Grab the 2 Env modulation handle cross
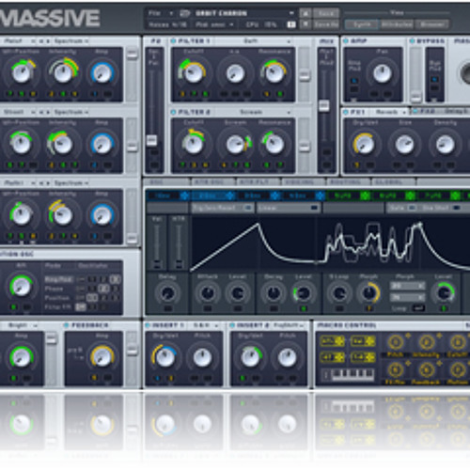The width and height of the screenshot is (470, 470). [230, 196]
